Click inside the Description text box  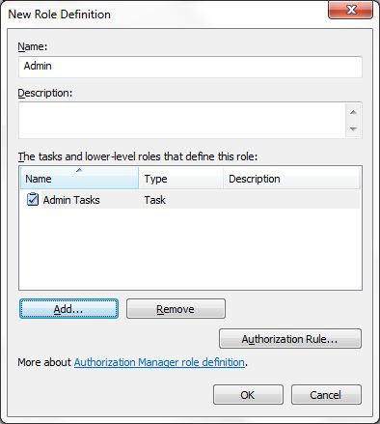pos(182,120)
